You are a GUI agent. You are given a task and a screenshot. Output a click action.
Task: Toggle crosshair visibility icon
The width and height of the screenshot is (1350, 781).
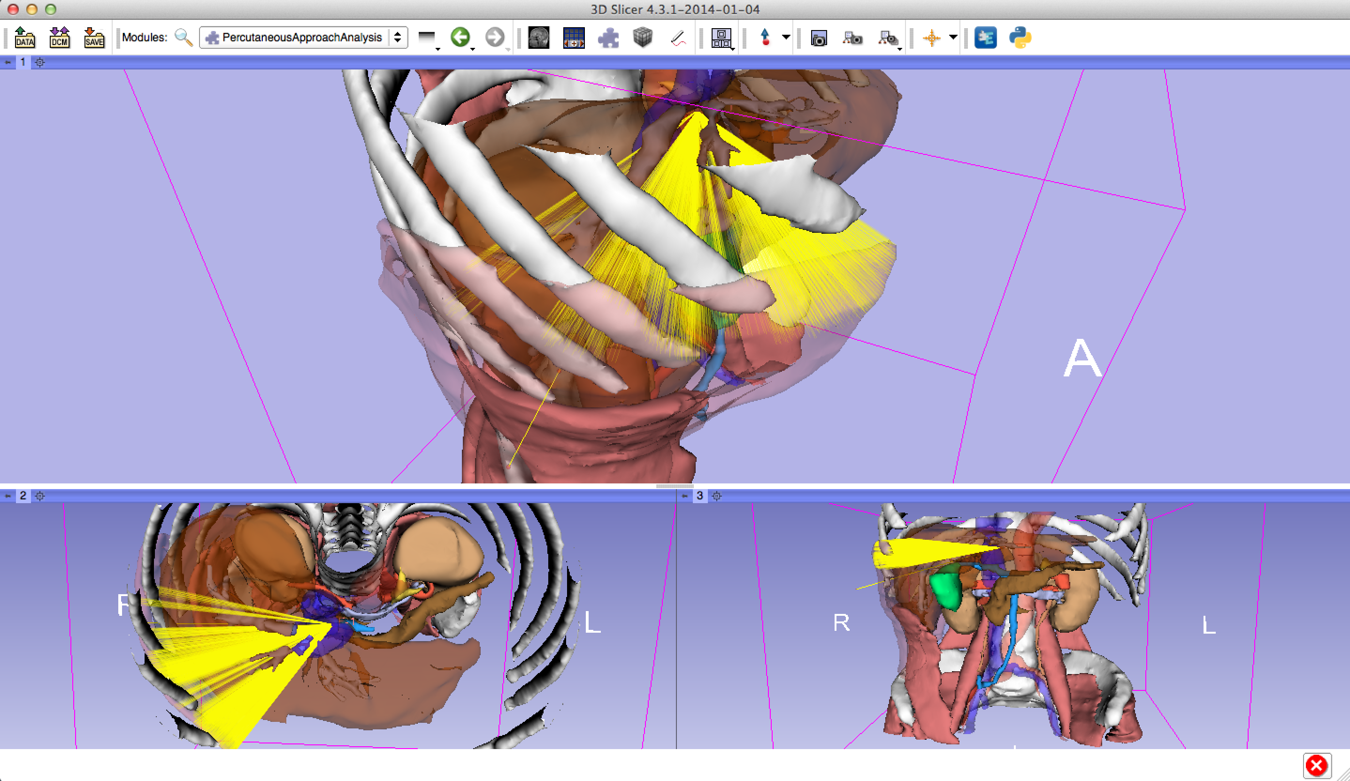932,38
